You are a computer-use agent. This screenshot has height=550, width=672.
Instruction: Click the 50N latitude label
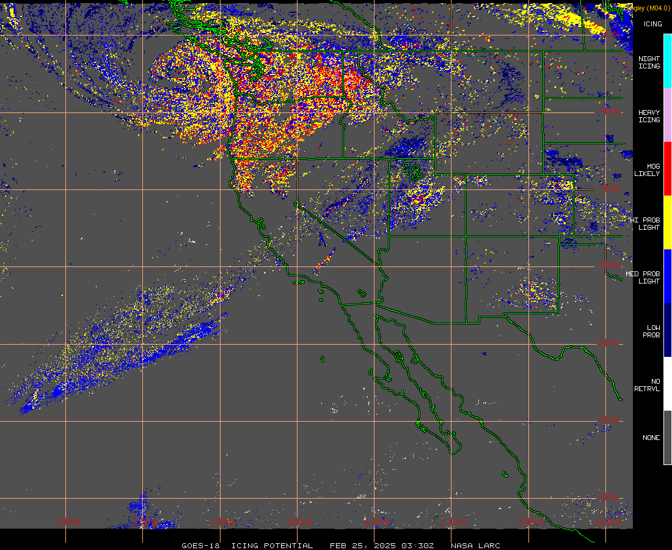coord(609,34)
